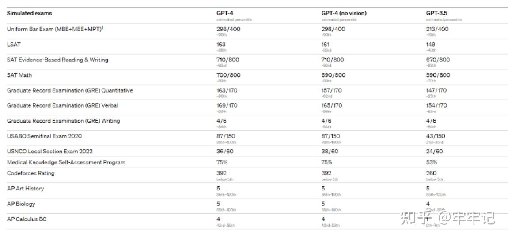Click the Codeforces Rating row label
The height and width of the screenshot is (238, 508).
pyautogui.click(x=30, y=173)
